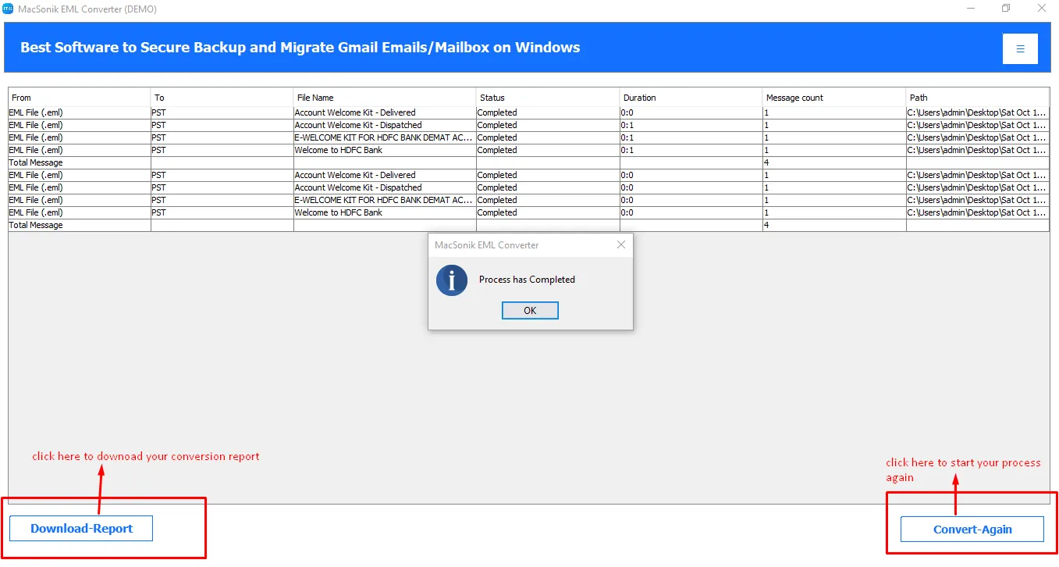Click the Download-Report button
This screenshot has width=1059, height=567.
click(81, 529)
